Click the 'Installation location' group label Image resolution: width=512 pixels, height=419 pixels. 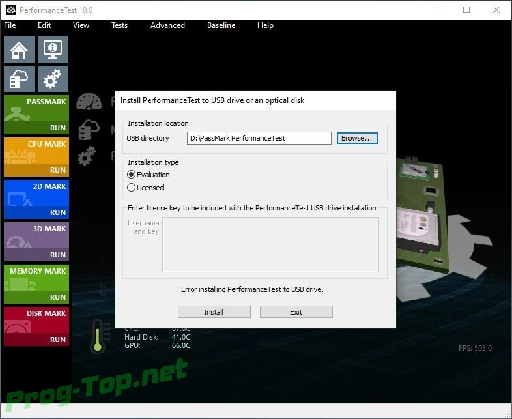click(158, 123)
